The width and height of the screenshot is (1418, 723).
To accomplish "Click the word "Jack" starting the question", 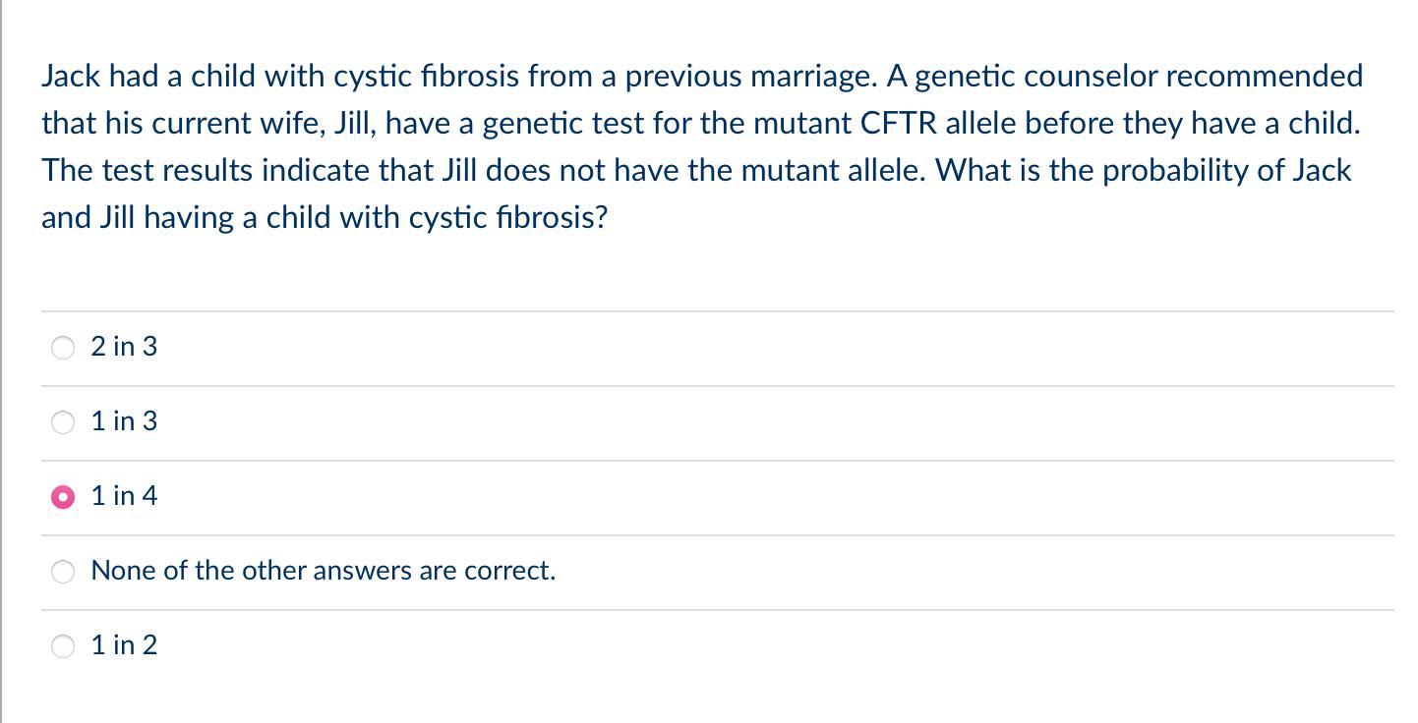I will (x=71, y=77).
